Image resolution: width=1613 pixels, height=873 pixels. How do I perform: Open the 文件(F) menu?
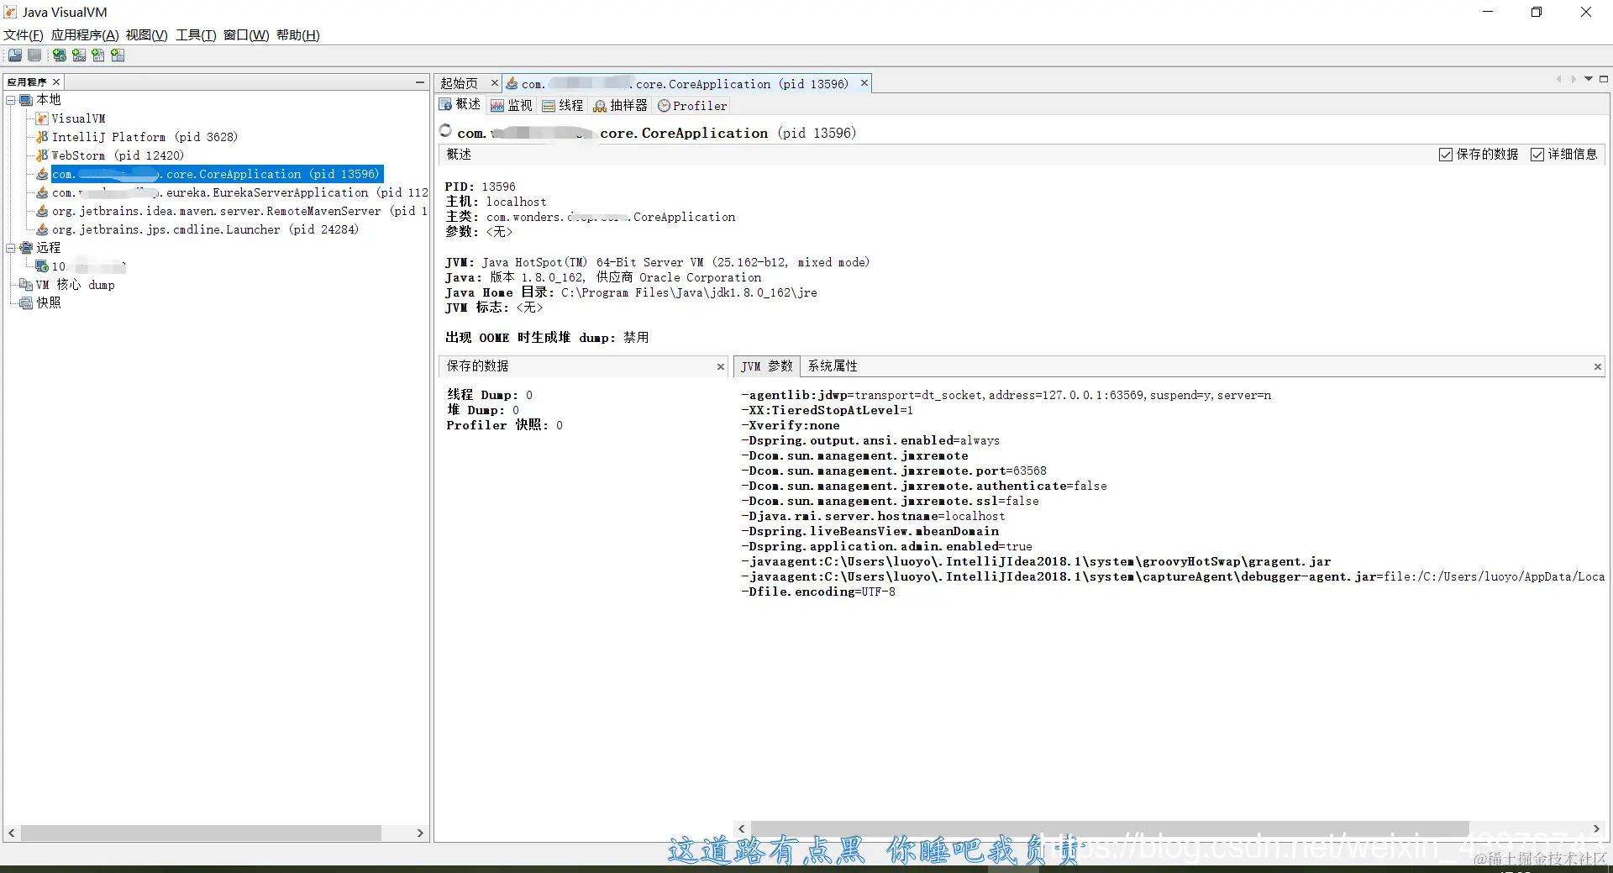click(24, 35)
